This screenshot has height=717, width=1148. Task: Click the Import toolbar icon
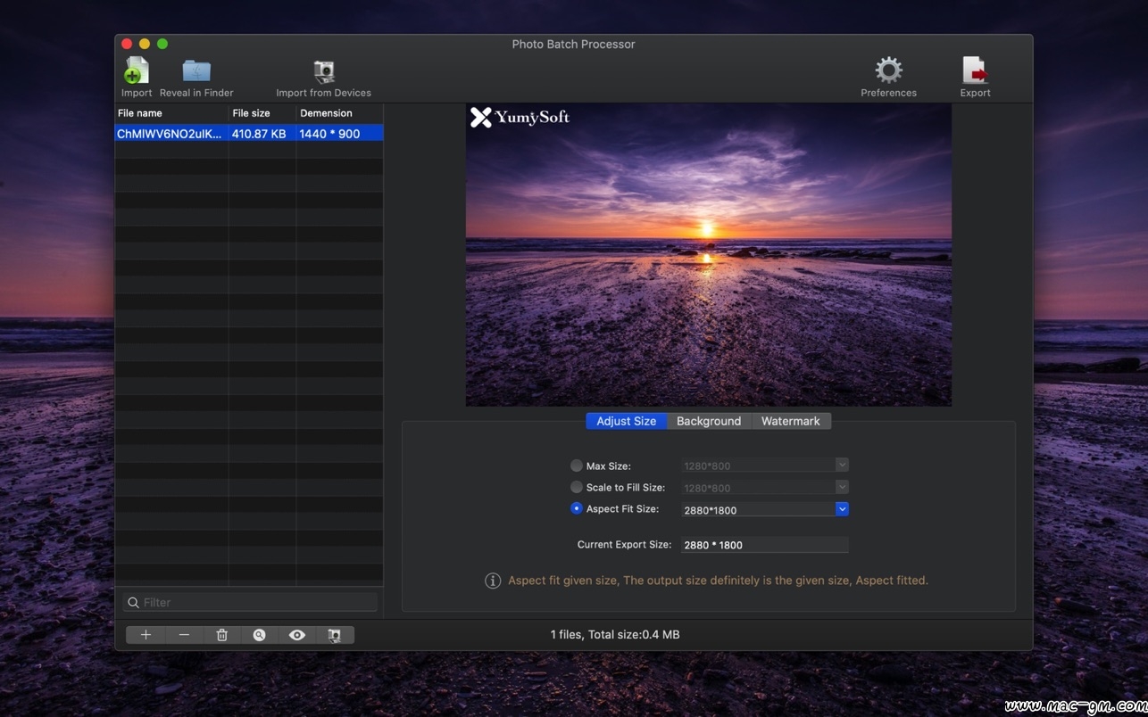(137, 71)
